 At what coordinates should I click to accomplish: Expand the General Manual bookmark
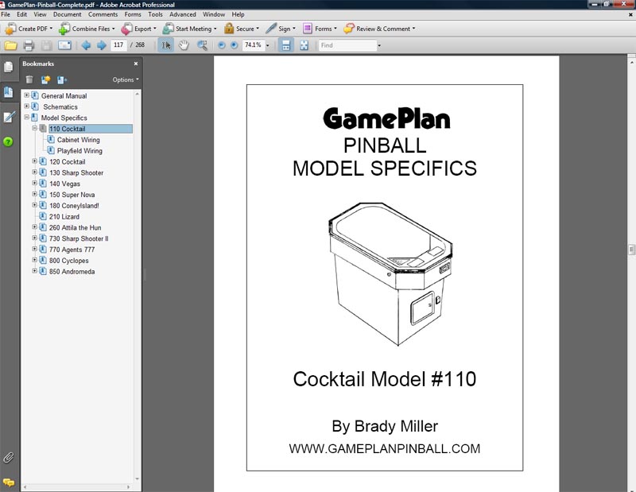pos(27,95)
